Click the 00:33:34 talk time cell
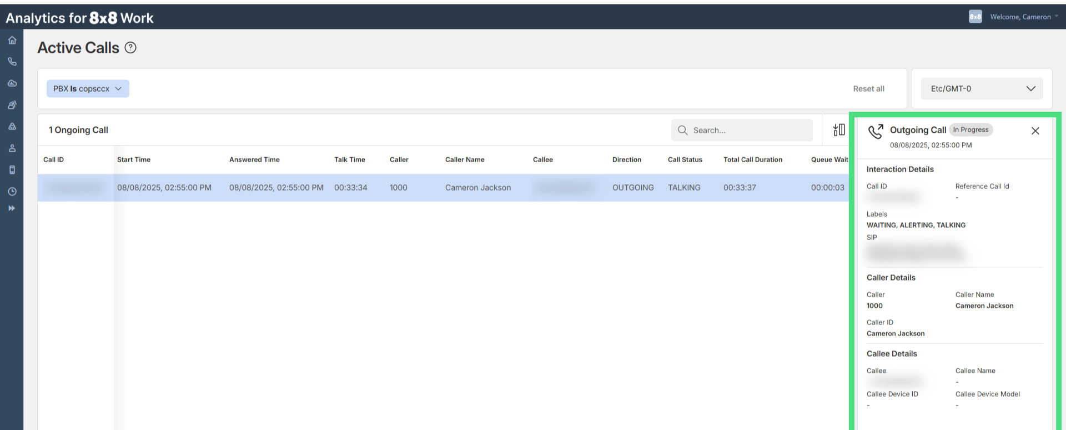This screenshot has width=1066, height=430. [x=351, y=188]
